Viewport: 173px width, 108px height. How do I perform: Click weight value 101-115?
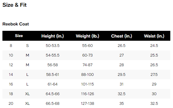(87, 84)
